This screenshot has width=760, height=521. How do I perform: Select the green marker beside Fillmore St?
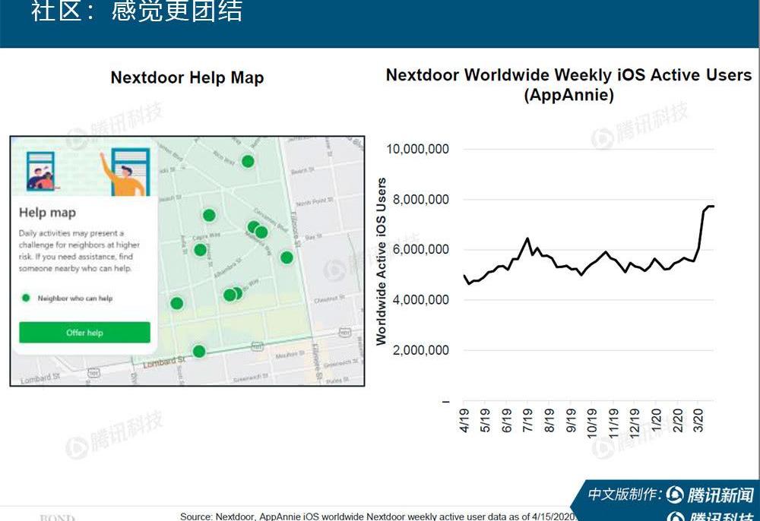(287, 257)
